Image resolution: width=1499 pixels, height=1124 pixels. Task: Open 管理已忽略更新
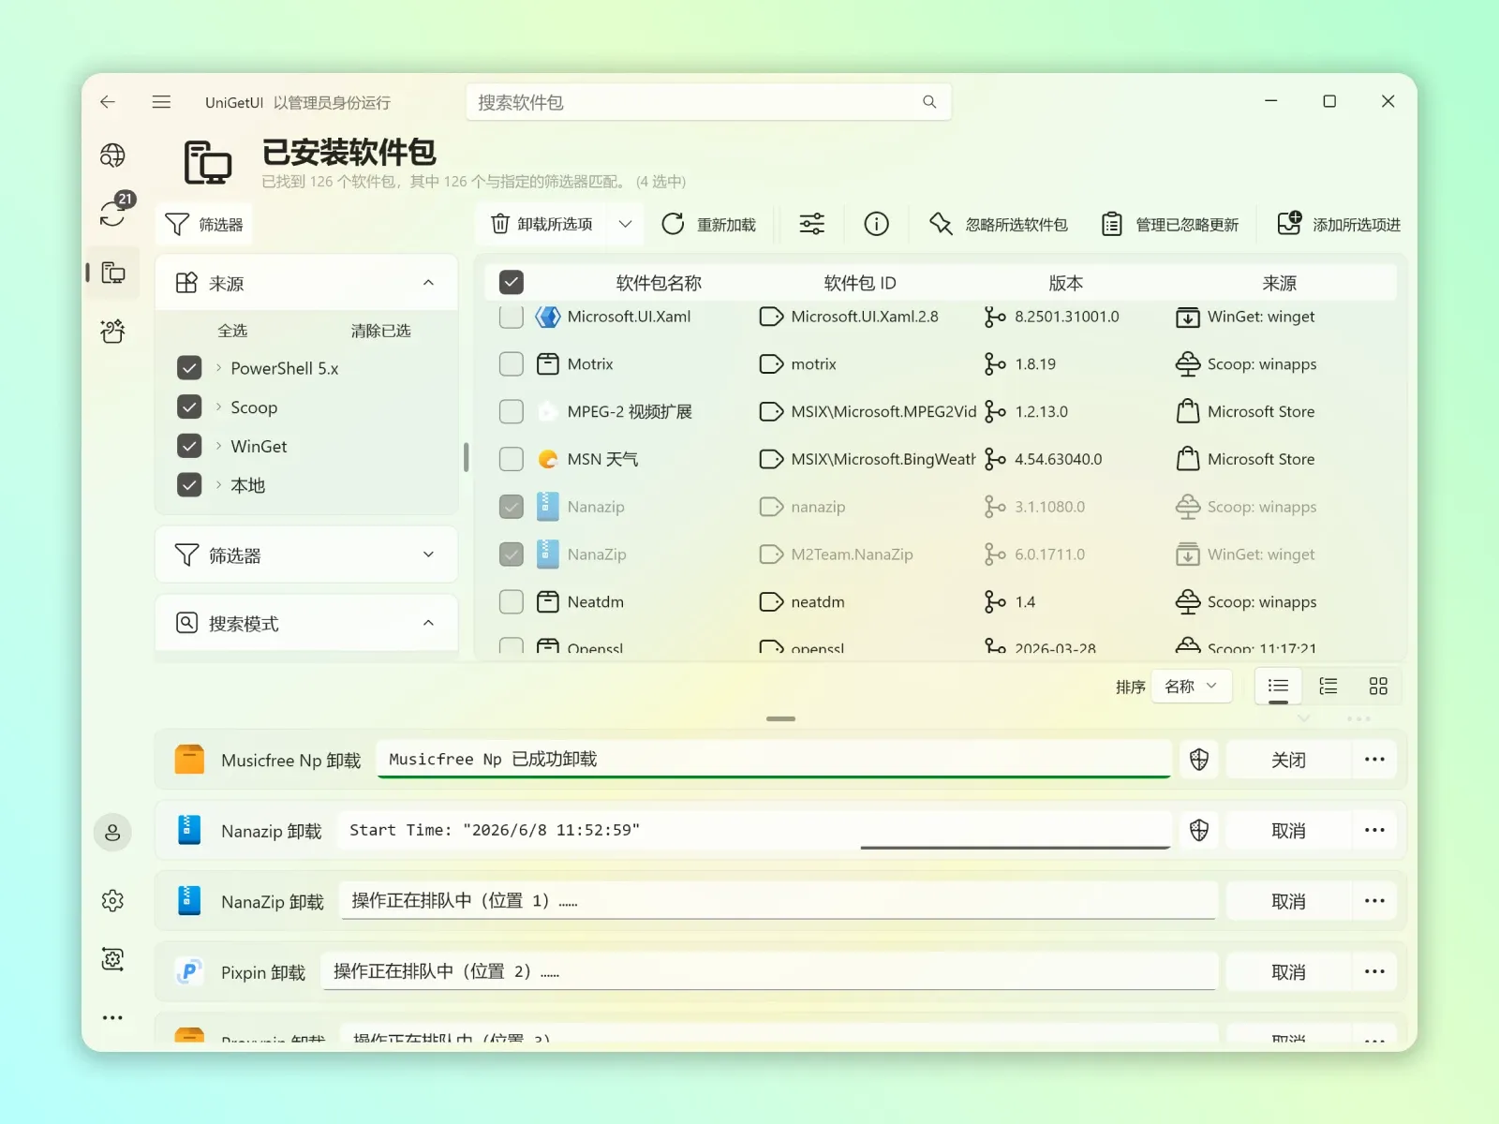click(1170, 224)
